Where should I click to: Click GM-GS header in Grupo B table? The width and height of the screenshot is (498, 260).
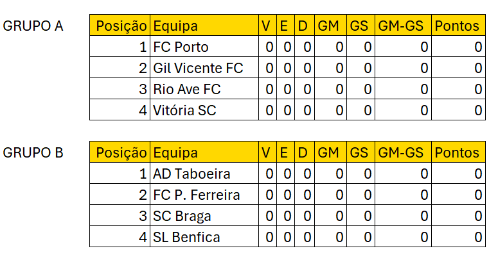[402, 153]
